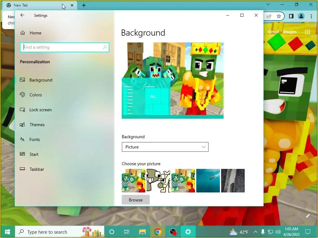Viewport: 318px width, 238px height.
Task: Open network tray icon
Action: (x=270, y=232)
